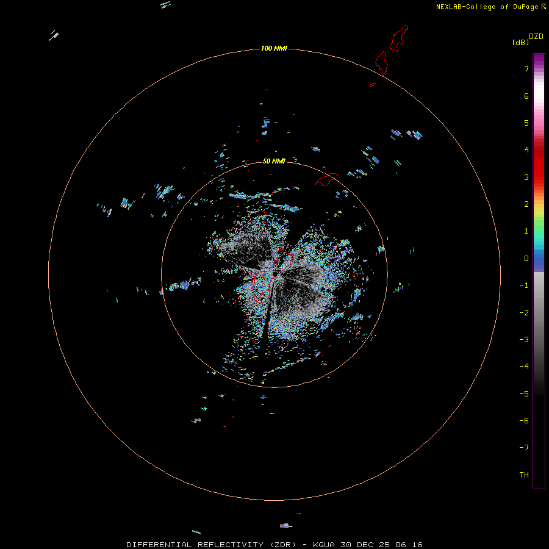Screen dimensions: 549x549
Task: Click the TH threshold label on legend
Action: pos(524,475)
